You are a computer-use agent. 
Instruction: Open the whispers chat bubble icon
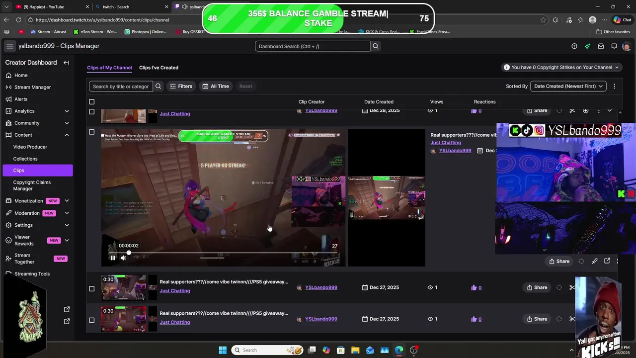(x=614, y=46)
